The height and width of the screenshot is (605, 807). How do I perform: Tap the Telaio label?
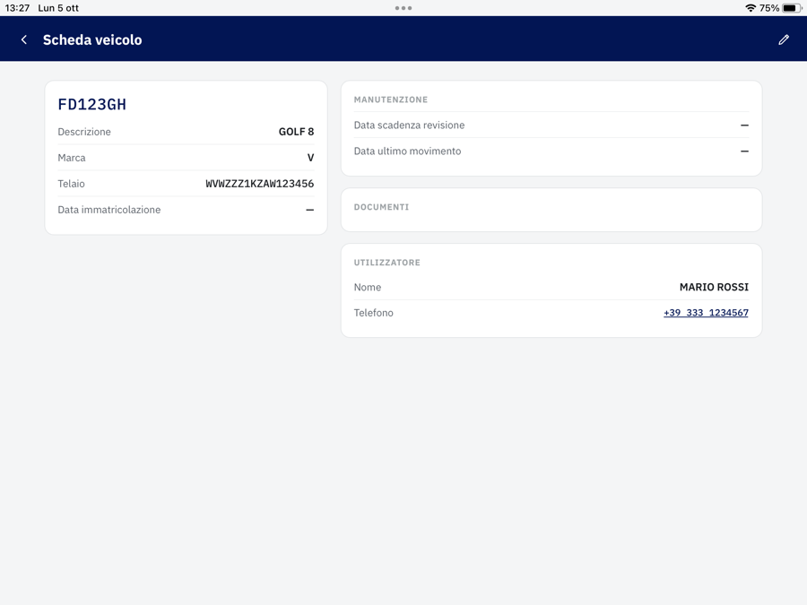71,184
